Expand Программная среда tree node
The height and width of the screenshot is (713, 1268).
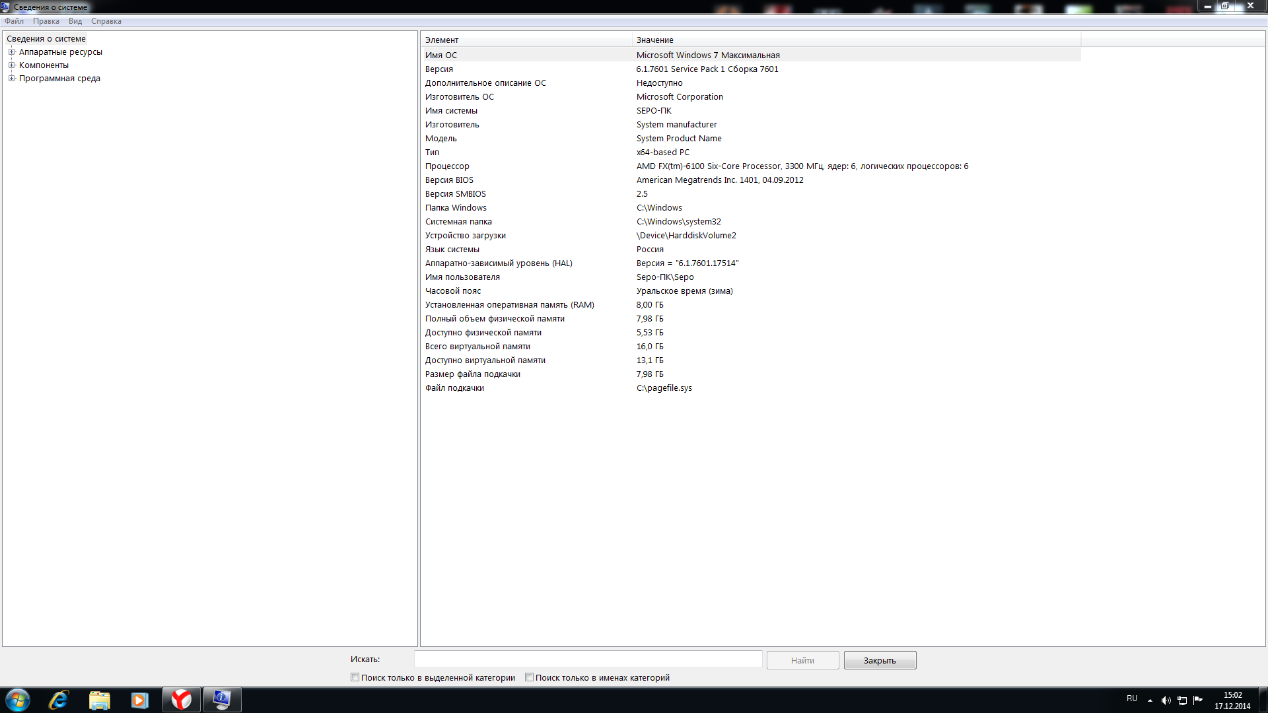11,79
